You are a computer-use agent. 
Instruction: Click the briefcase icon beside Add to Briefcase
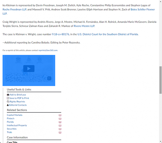click(x=8, y=95)
